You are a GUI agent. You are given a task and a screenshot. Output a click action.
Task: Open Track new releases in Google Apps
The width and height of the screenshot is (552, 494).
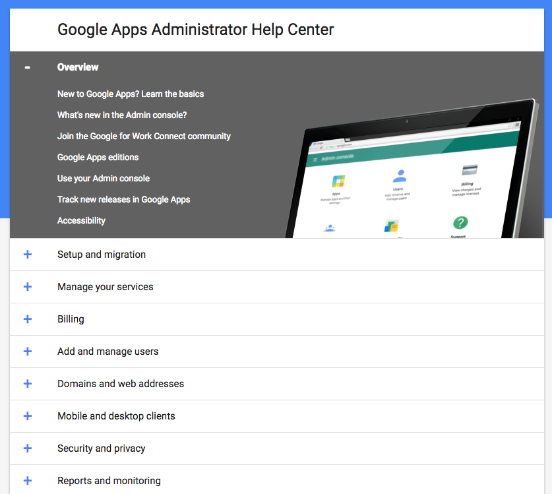point(123,200)
